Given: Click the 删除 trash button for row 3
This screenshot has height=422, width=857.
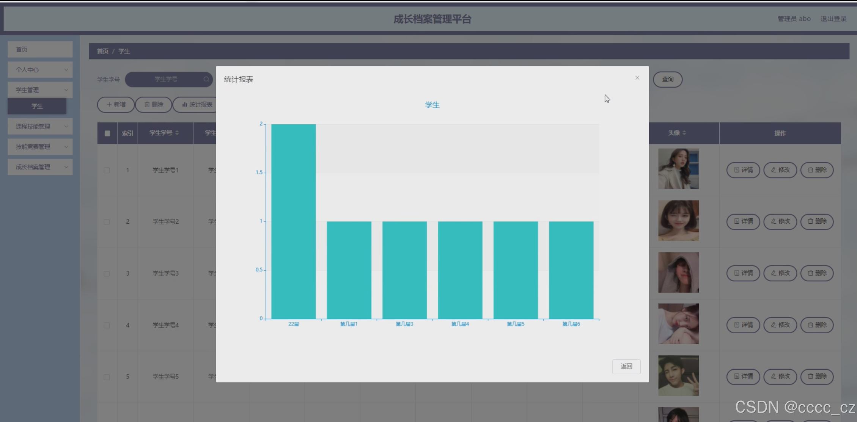Looking at the screenshot, I should click(x=816, y=273).
